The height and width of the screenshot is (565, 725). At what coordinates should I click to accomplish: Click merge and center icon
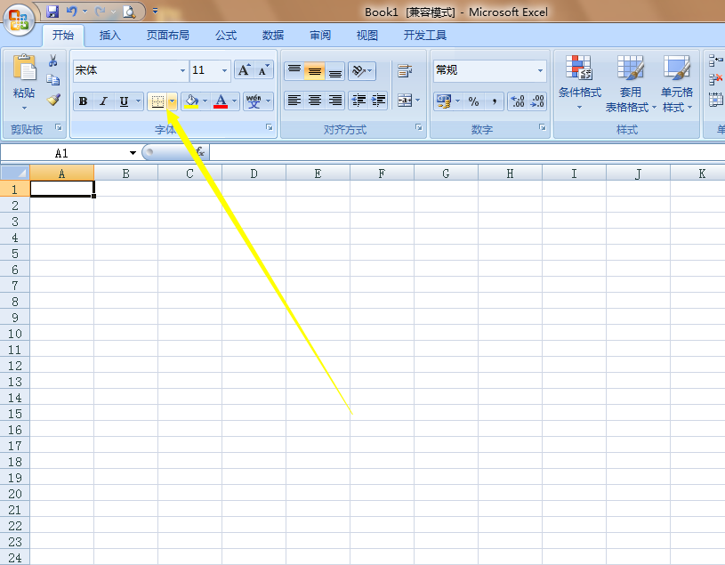405,101
